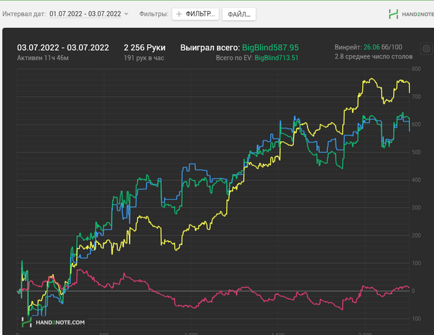Click the Фильтры label

point(154,14)
